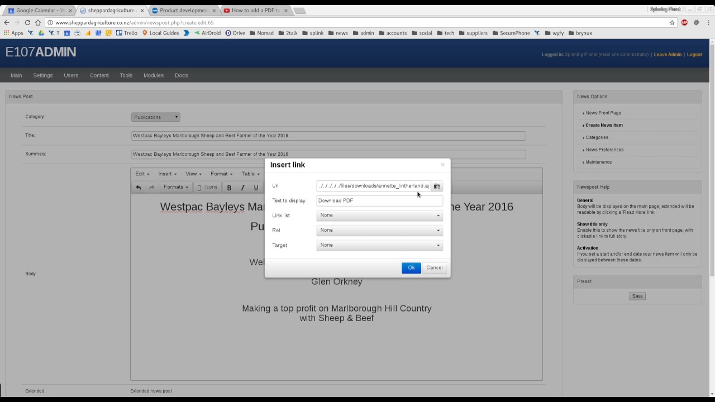
Task: Close the Google Calendar tab
Action: (70, 11)
